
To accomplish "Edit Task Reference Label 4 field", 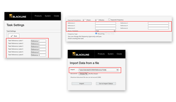I will coord(38,49).
